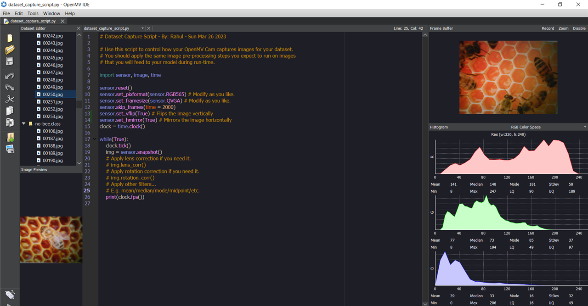
Task: Copy selection using the toolbar icon
Action: [x=10, y=111]
